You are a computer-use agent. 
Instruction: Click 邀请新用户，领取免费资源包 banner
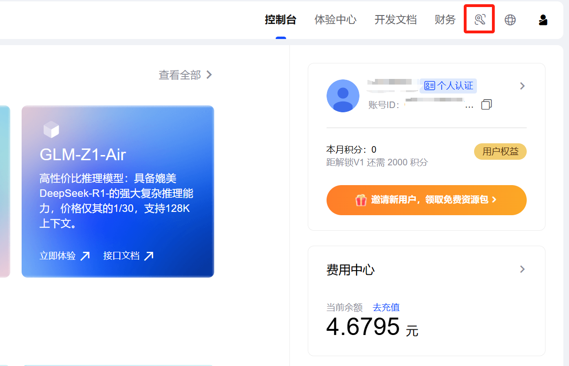[x=427, y=200]
